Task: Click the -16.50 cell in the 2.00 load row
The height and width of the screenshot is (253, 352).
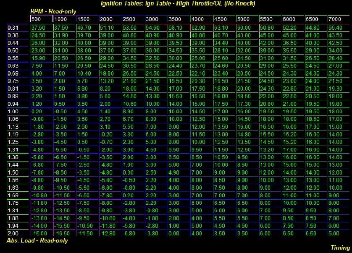Action: (63, 233)
